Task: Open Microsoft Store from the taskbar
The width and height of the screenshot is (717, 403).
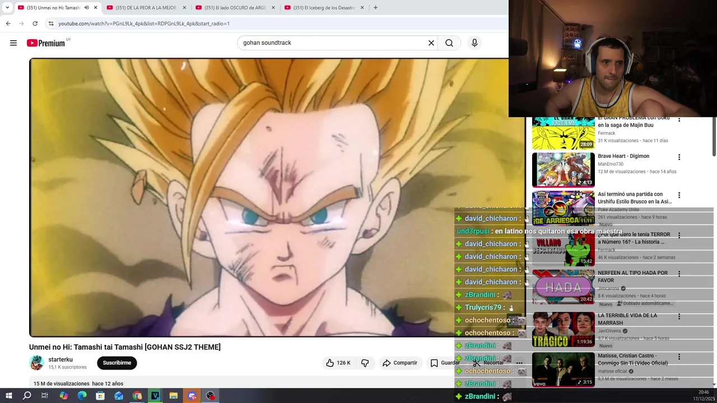Action: pos(100,396)
